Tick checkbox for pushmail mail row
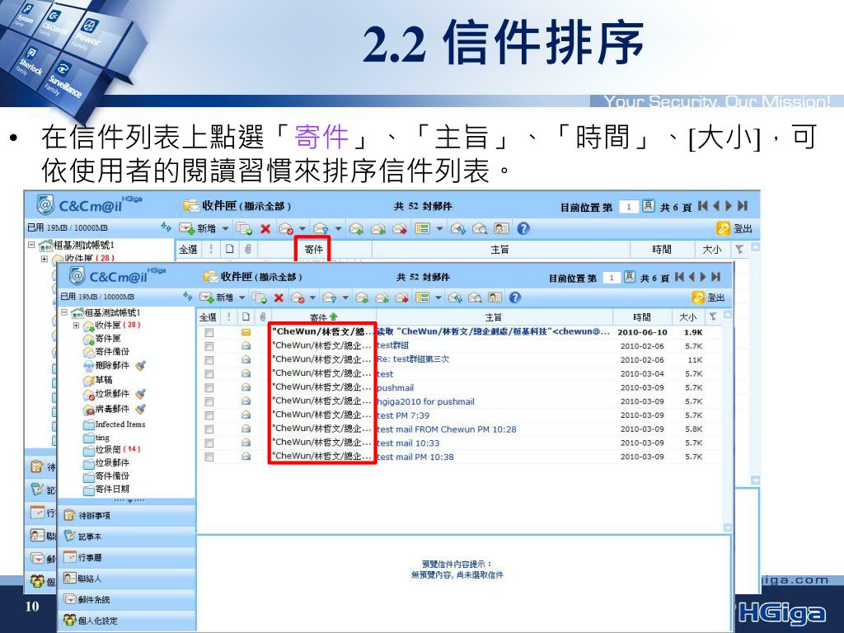Screen dimensions: 844x633 (x=209, y=387)
